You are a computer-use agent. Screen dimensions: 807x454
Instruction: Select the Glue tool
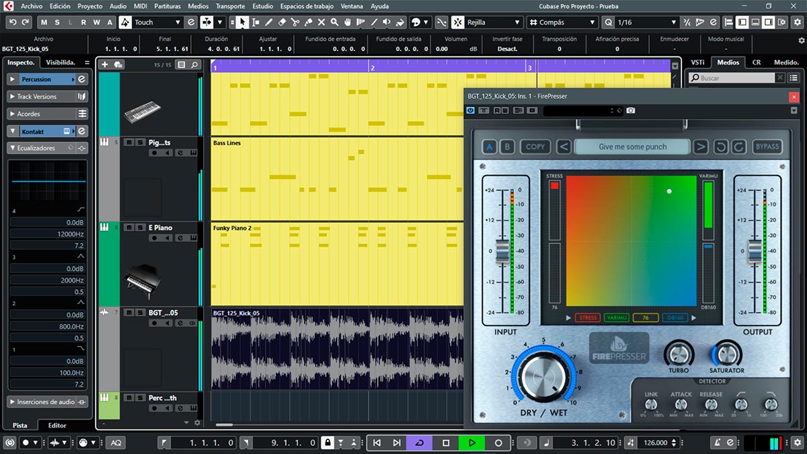click(308, 22)
